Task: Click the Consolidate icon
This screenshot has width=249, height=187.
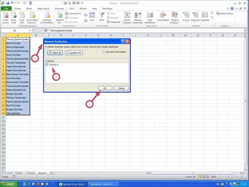Action: (163, 16)
